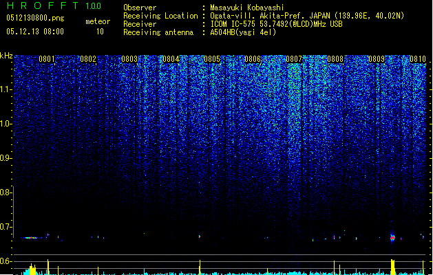Click the 0809 time marker
The height and width of the screenshot is (275, 433).
pyautogui.click(x=377, y=59)
